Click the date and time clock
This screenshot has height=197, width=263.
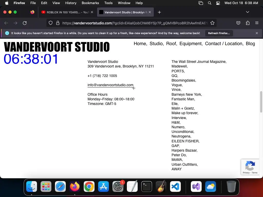pyautogui.click(x=241, y=3)
